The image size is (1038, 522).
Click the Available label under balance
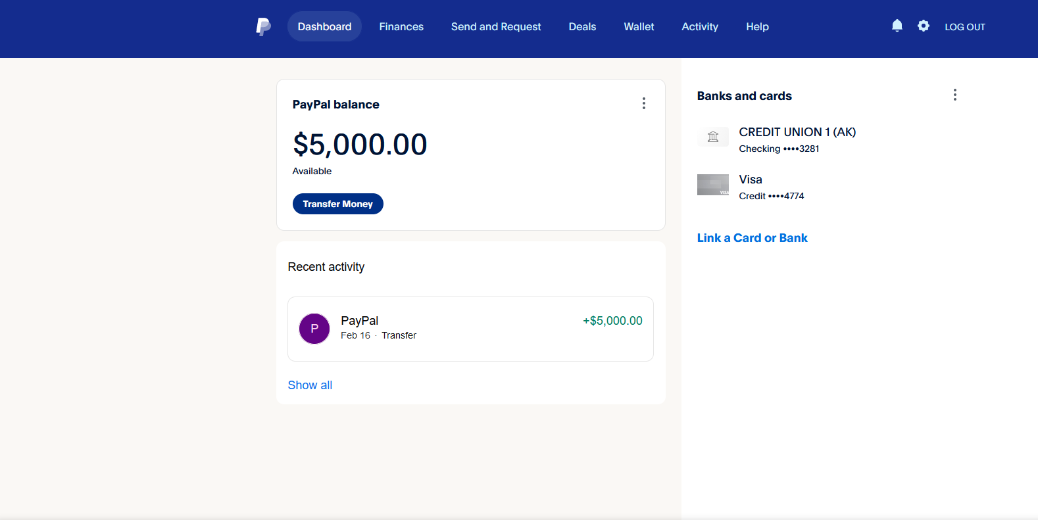point(312,171)
